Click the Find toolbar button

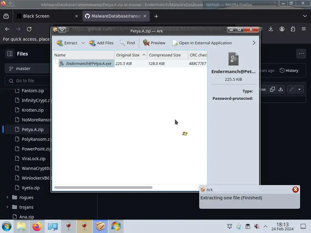click(127, 43)
